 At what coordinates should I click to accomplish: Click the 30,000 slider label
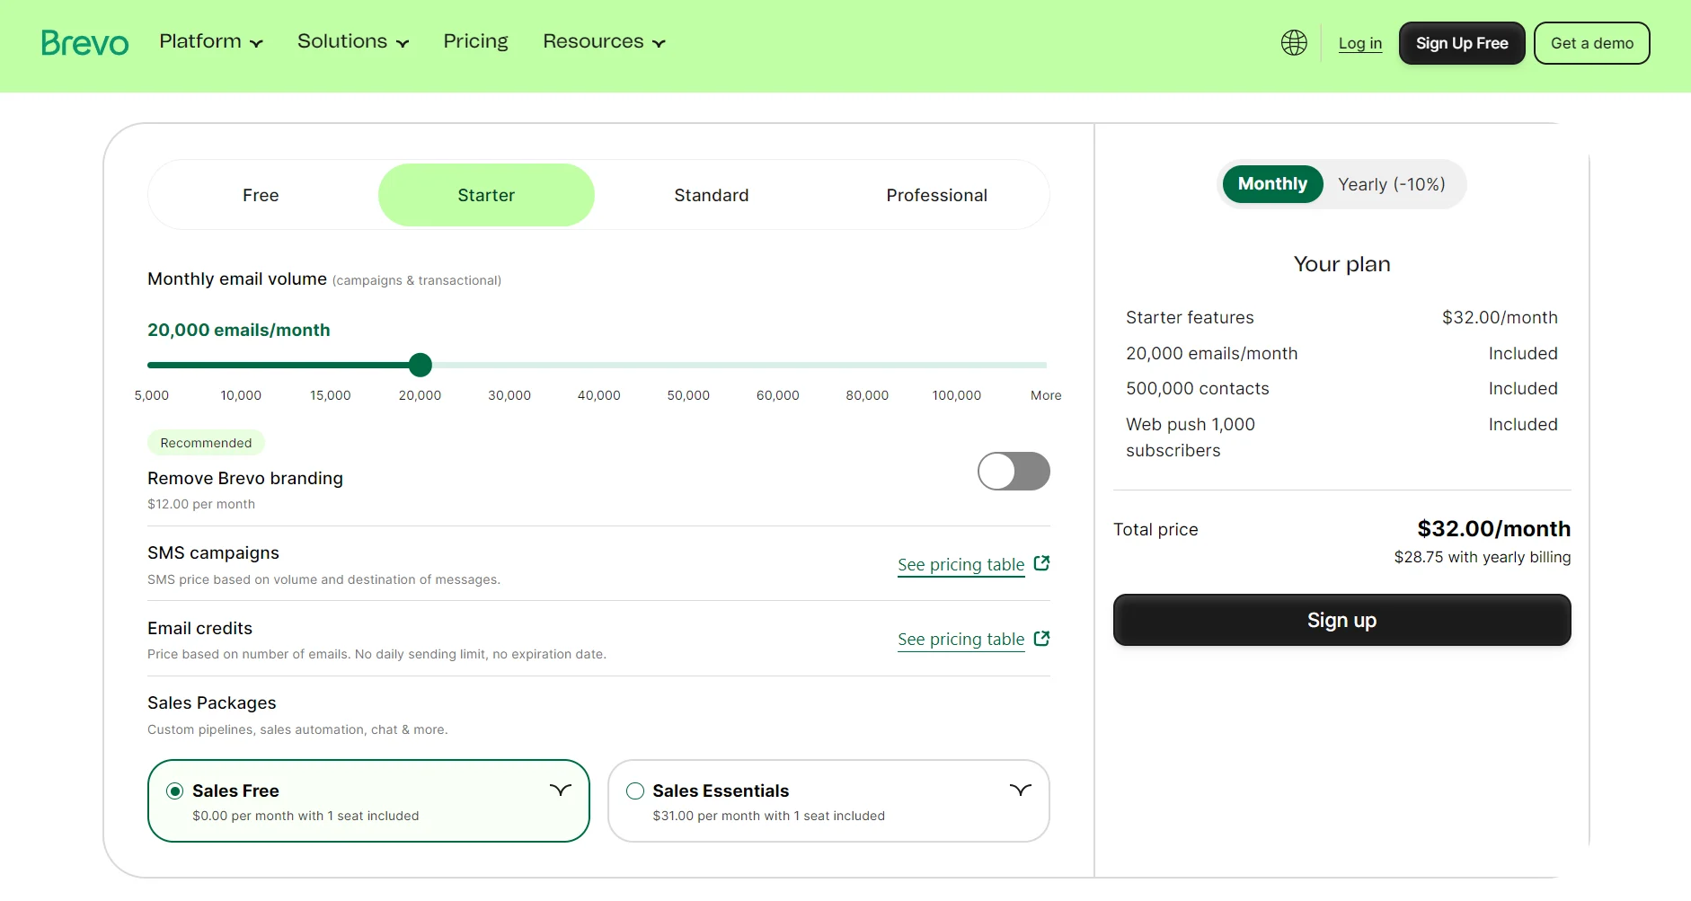509,395
